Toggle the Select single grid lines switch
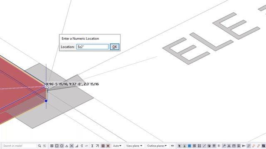This screenshot has height=149, width=266. [x=219, y=146]
